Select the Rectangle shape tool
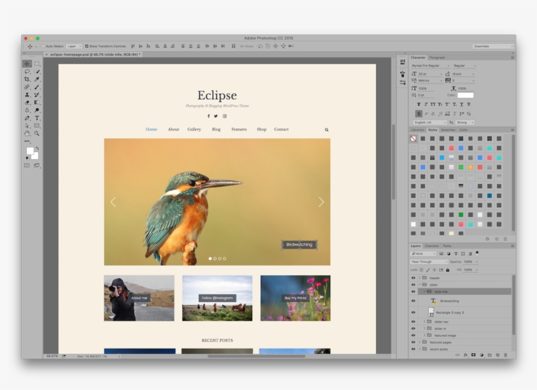537x390 pixels. tap(37, 126)
